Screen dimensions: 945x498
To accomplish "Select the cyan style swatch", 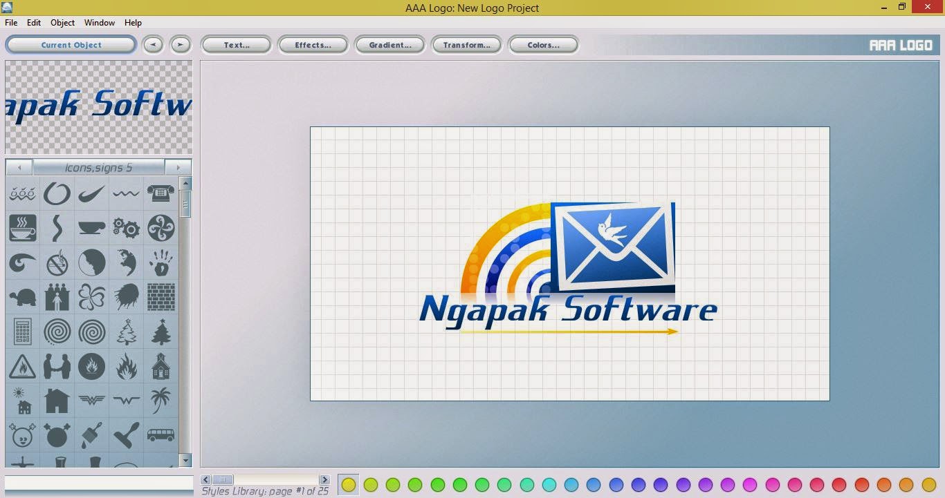I will (549, 485).
